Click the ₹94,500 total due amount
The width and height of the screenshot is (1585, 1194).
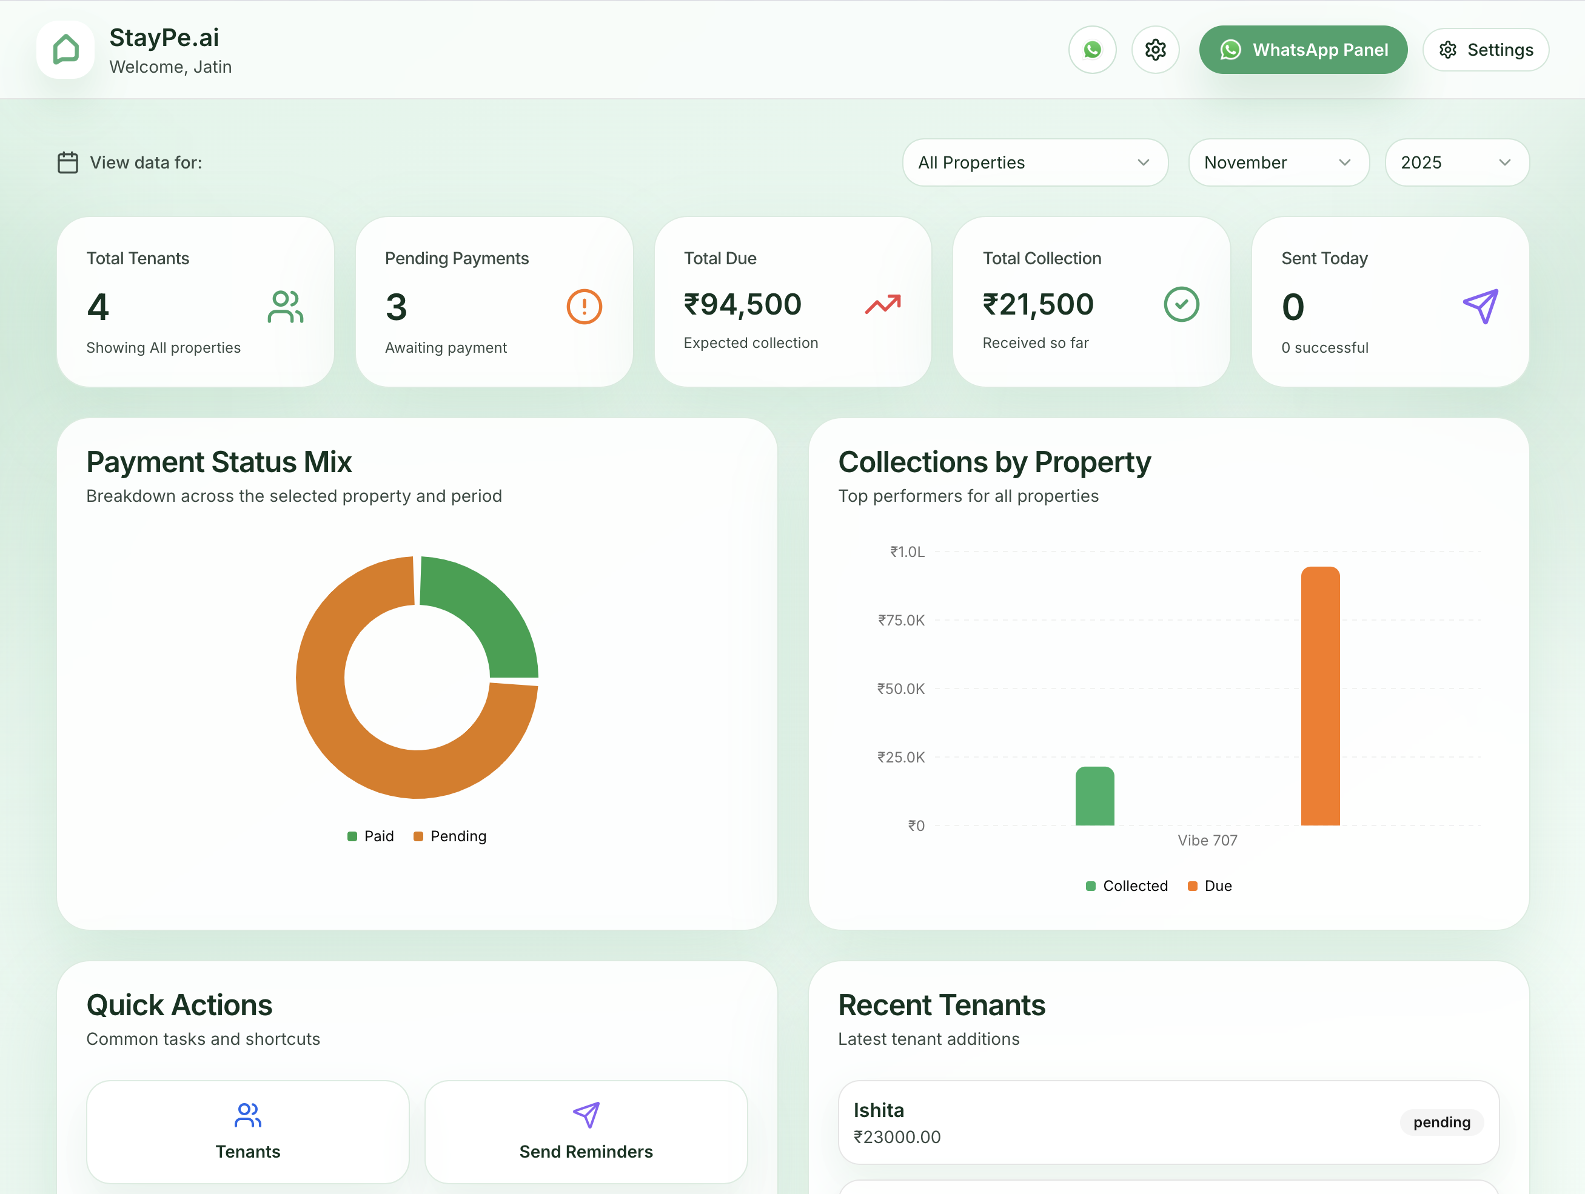pos(742,304)
